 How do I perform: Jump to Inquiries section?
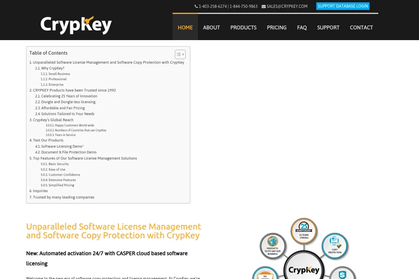click(38, 191)
